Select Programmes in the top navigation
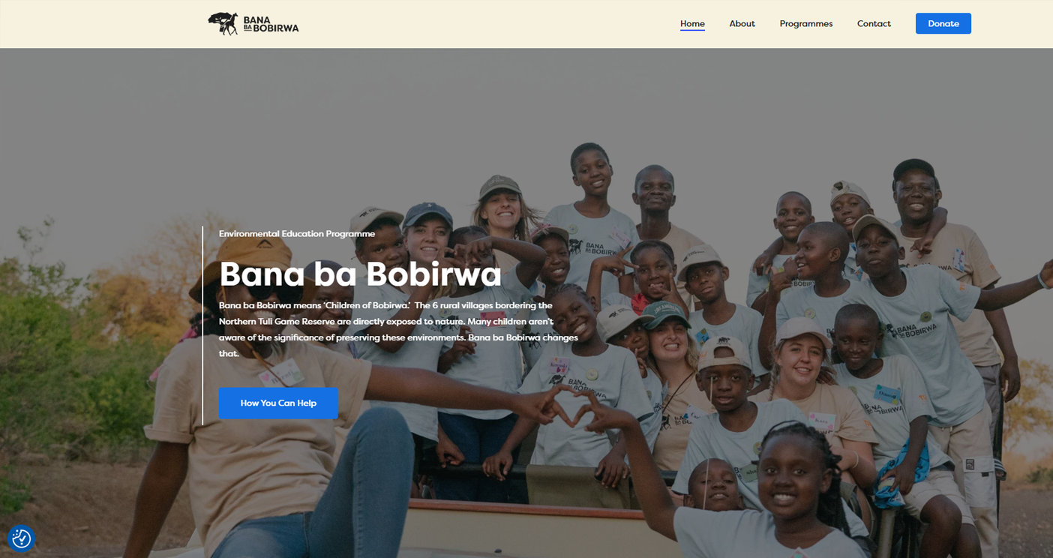This screenshot has height=558, width=1053. [x=805, y=23]
